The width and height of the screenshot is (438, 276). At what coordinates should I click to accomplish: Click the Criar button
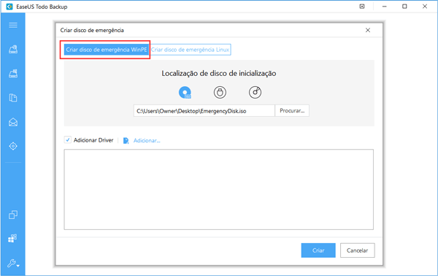(x=318, y=250)
